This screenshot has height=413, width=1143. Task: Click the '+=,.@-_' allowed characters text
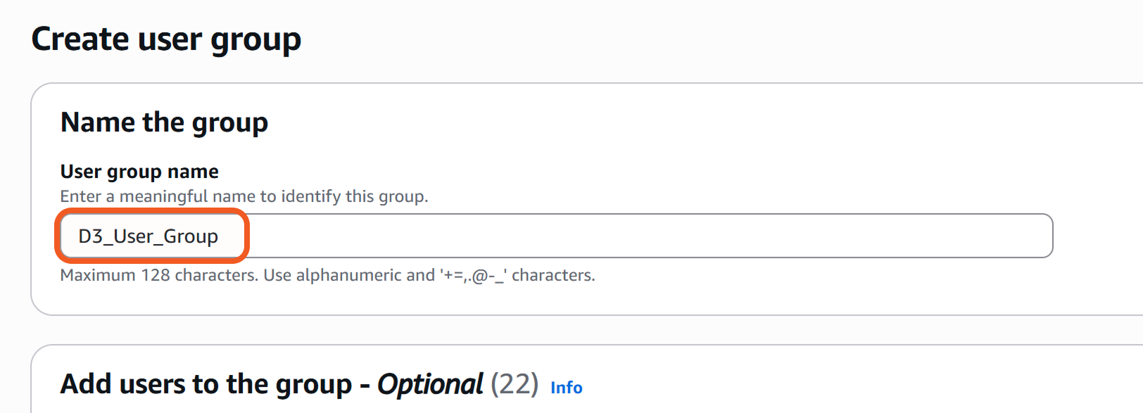pos(473,275)
